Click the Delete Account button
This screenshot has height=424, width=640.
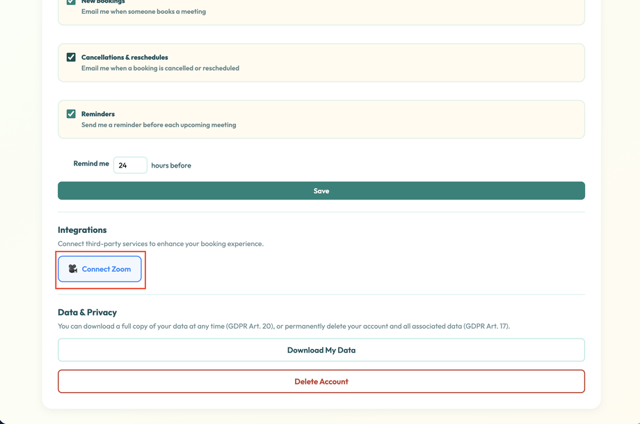[321, 381]
